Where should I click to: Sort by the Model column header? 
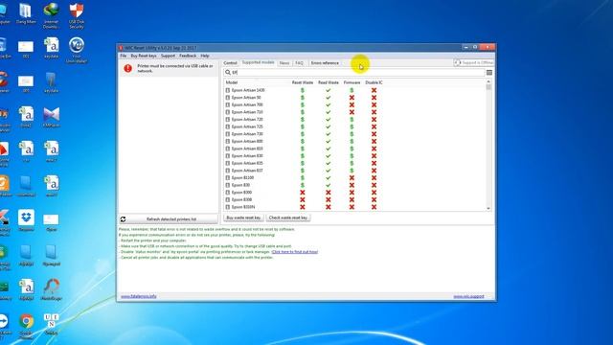pyautogui.click(x=232, y=82)
